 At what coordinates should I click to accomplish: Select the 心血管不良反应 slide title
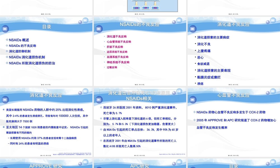pyautogui.click(x=233, y=95)
